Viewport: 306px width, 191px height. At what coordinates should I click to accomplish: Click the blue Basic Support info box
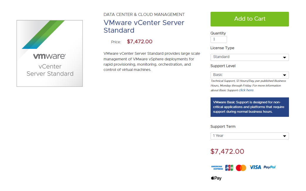coord(250,107)
